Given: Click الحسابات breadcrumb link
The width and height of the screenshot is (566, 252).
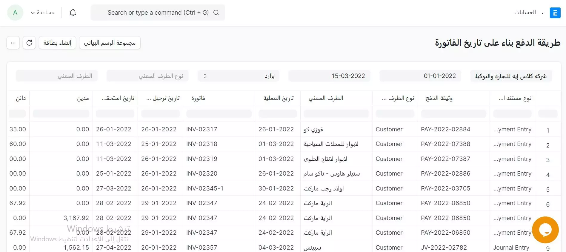Looking at the screenshot, I should (x=525, y=13).
